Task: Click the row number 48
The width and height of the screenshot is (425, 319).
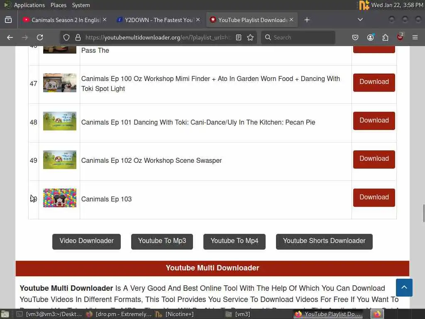Action: click(34, 123)
